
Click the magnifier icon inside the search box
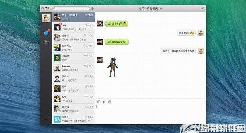pos(54,8)
